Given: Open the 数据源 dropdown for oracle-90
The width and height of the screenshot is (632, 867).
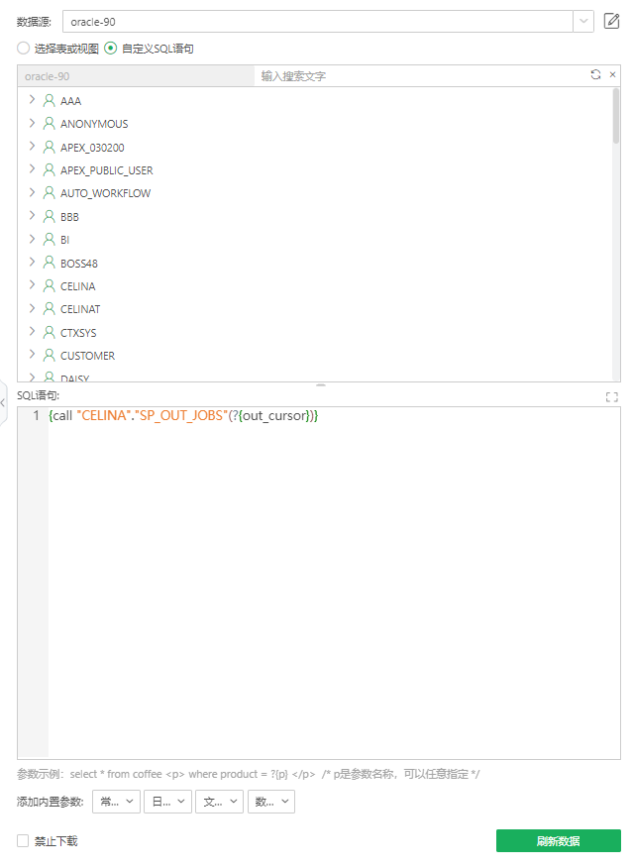Looking at the screenshot, I should coord(582,21).
